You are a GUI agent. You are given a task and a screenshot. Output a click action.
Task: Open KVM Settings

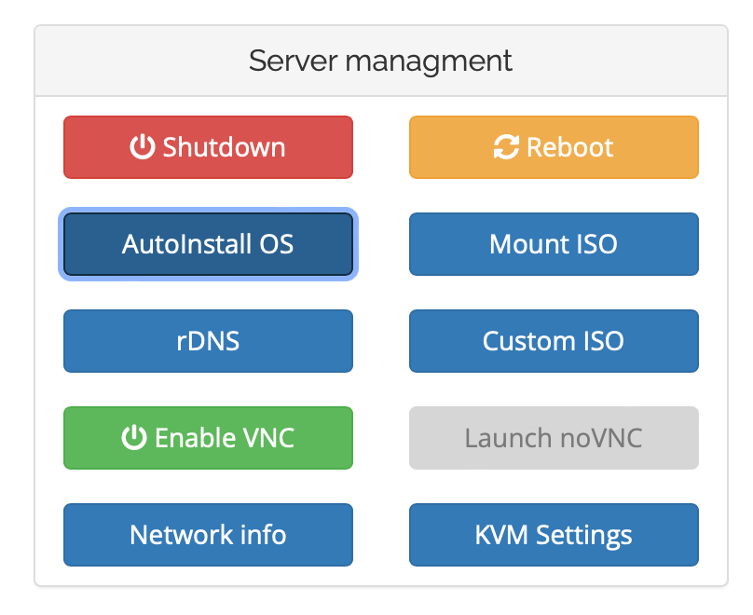point(554,535)
